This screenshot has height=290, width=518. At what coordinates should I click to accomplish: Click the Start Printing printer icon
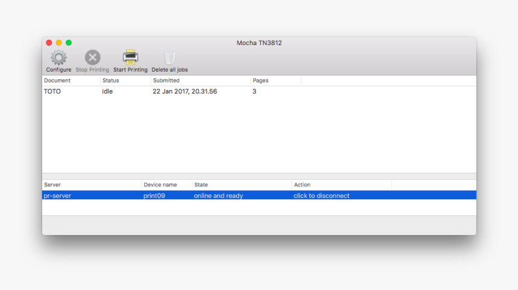pyautogui.click(x=131, y=57)
